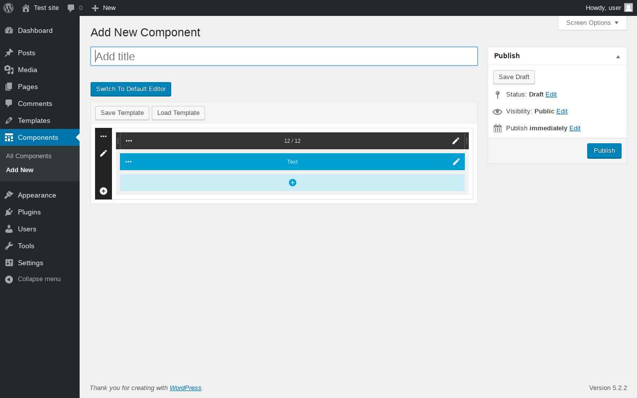
Task: Edit the Text element pencil icon
Action: click(456, 162)
